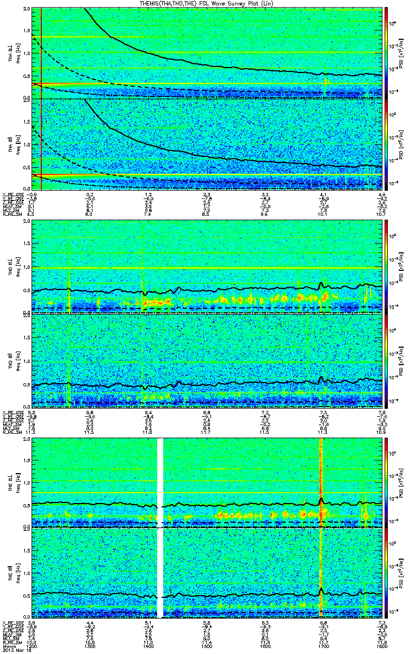Select the THE B⊥ spectrogram panel
This screenshot has height=654, width=408.
[207, 482]
